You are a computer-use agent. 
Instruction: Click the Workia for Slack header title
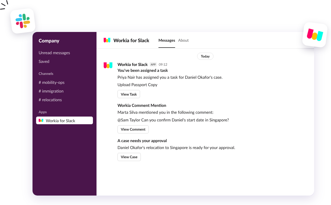point(131,40)
